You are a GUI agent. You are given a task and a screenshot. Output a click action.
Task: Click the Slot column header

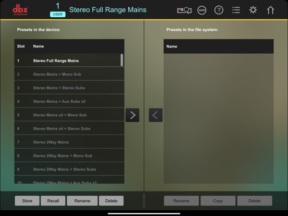(x=21, y=46)
